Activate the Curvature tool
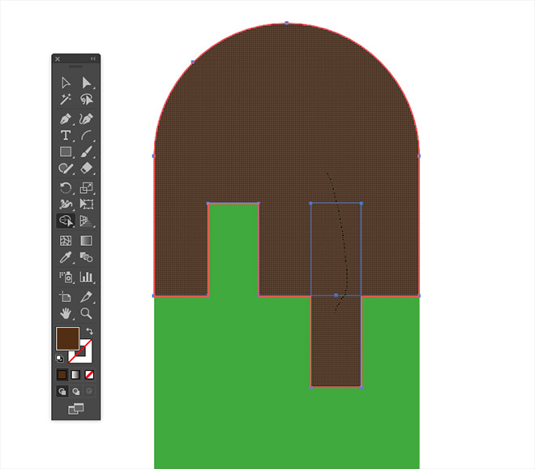The image size is (535, 469). 86,118
